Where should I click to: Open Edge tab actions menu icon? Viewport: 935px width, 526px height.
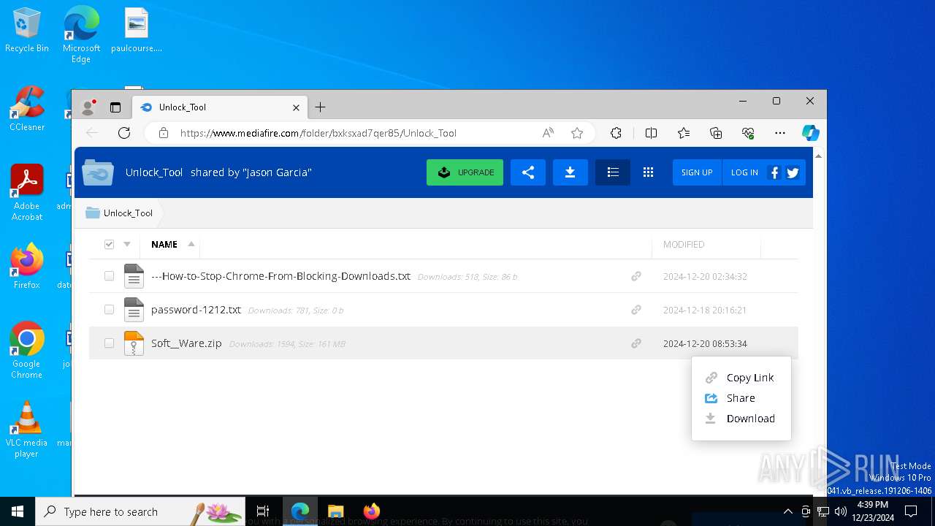pos(115,107)
